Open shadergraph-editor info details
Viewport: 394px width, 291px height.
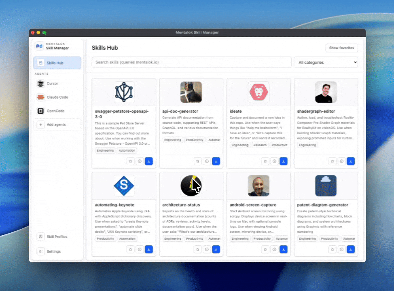coord(341,161)
